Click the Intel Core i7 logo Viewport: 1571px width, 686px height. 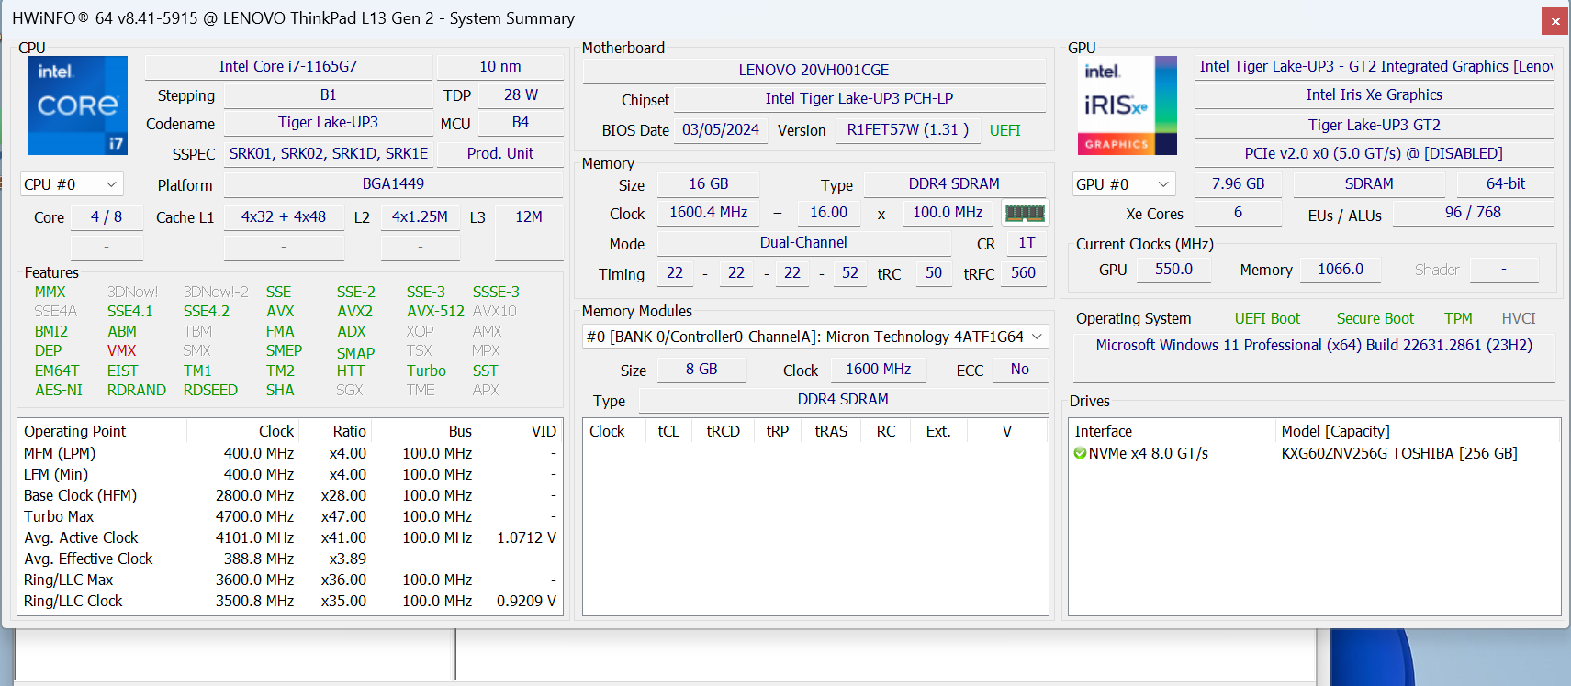[x=78, y=105]
